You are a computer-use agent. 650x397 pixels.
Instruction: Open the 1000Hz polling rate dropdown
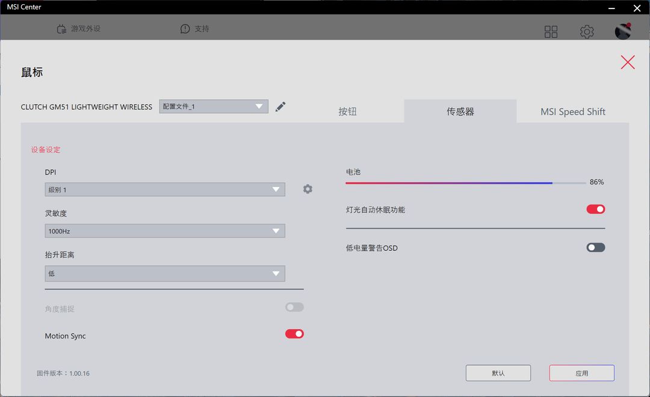pyautogui.click(x=165, y=231)
